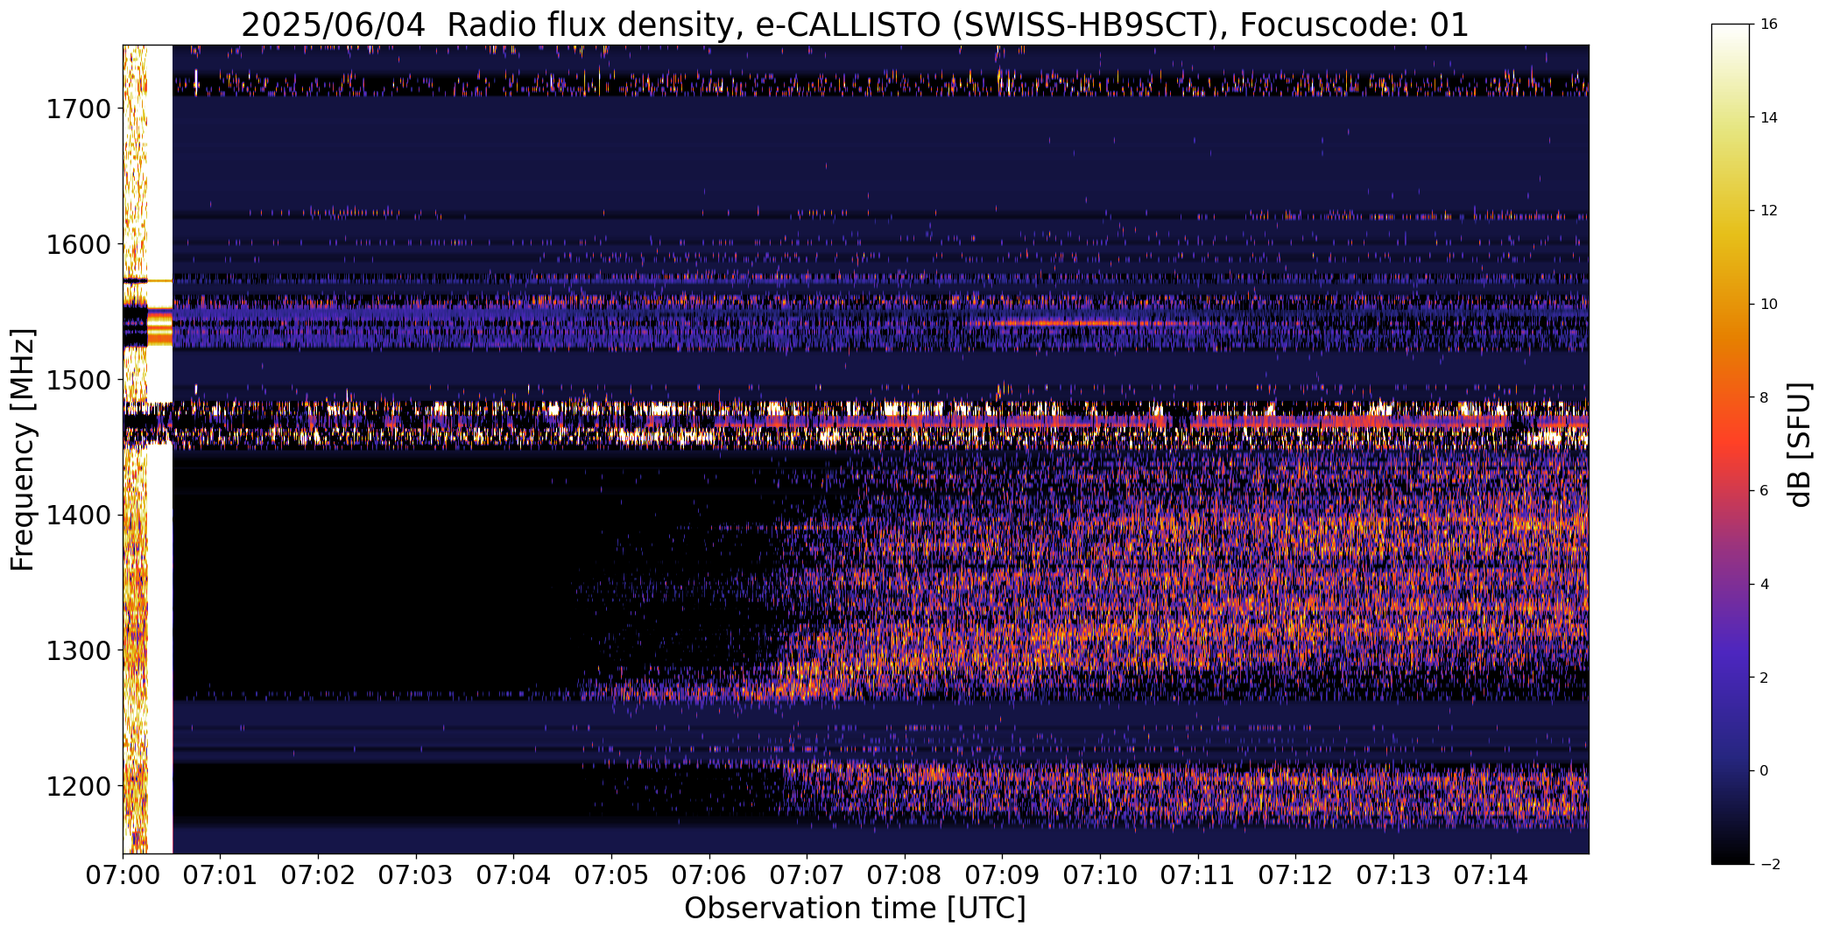Click the 07:13 time tick label
This screenshot has width=1826, height=934.
pyautogui.click(x=1393, y=875)
